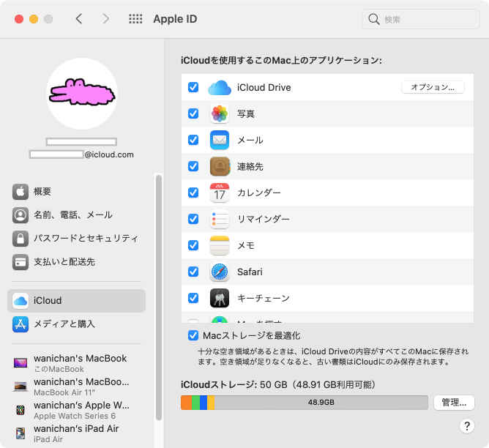Viewport: 489px width, 448px height.
Task: Click the Reminders icon beside リマインダー
Action: coord(220,219)
